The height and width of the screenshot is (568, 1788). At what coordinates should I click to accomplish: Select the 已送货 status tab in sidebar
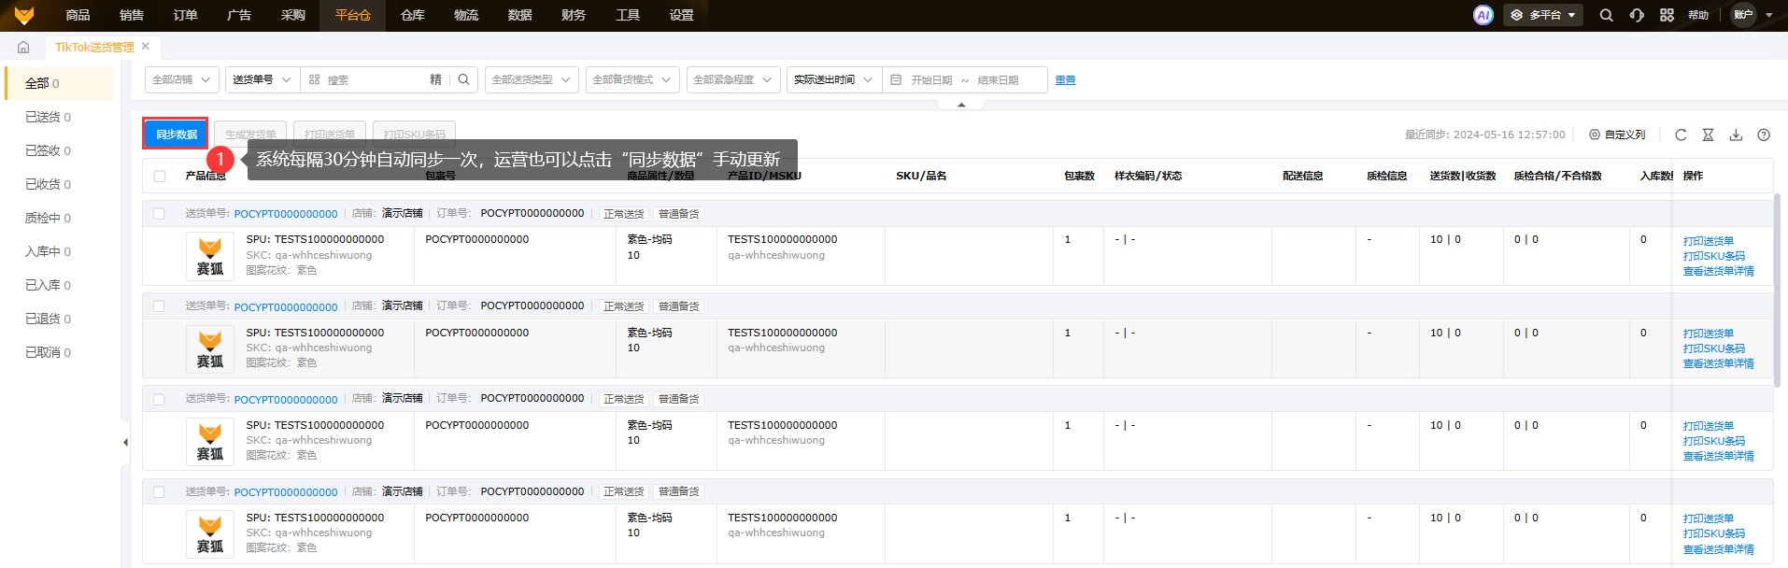[48, 117]
